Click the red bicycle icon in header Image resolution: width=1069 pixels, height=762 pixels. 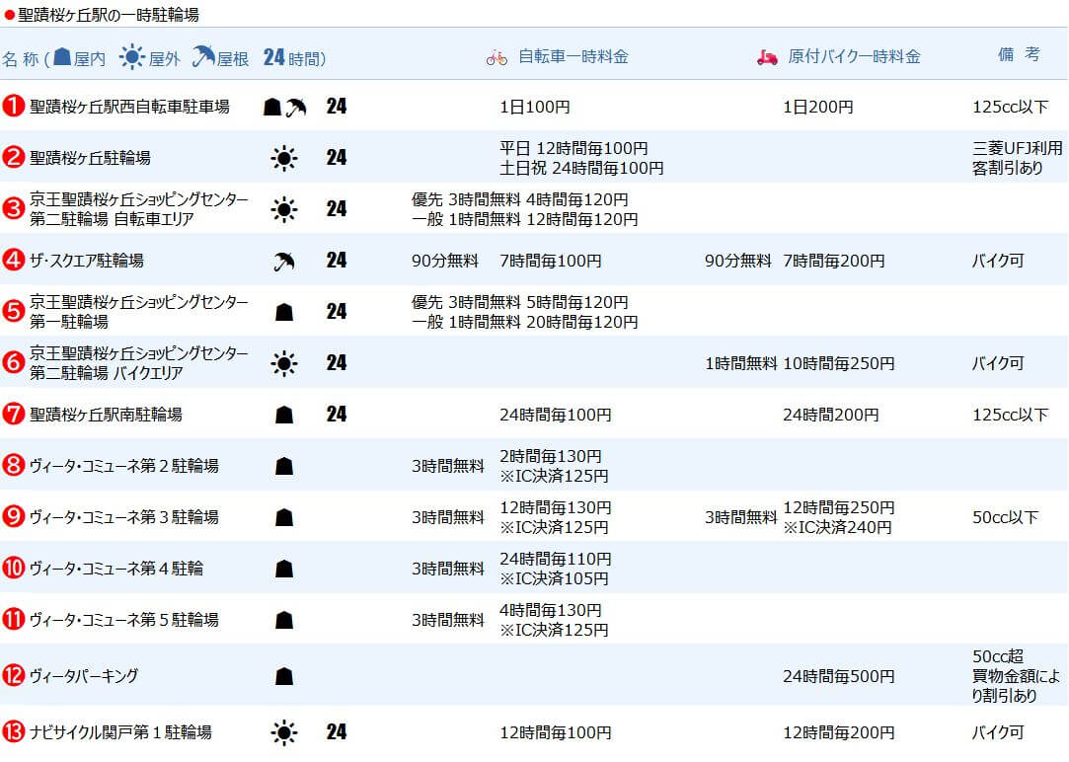click(496, 57)
